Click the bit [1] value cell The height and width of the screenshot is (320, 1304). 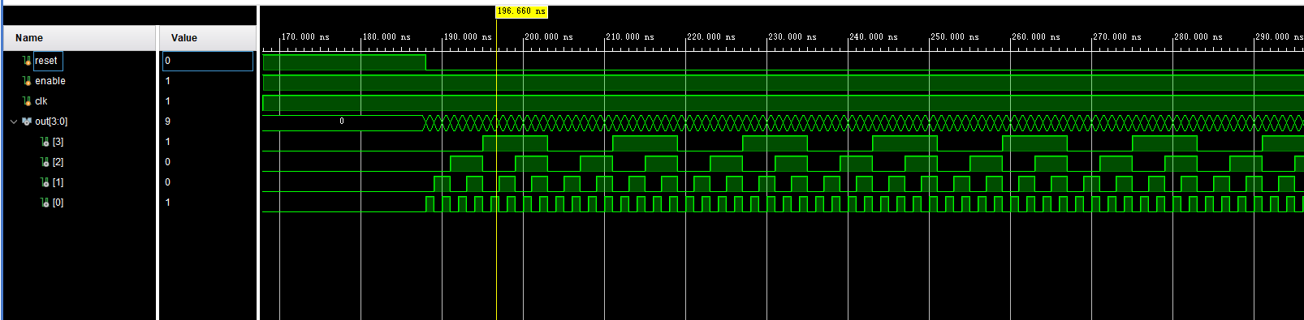click(x=209, y=182)
